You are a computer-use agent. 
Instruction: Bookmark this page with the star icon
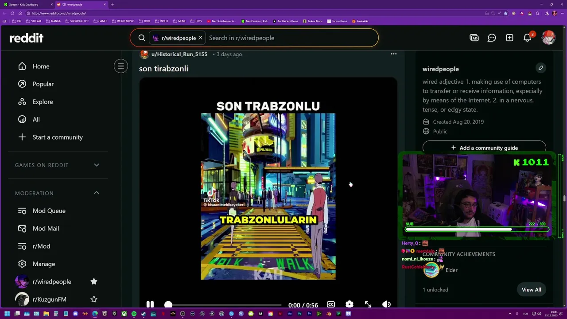point(505,13)
